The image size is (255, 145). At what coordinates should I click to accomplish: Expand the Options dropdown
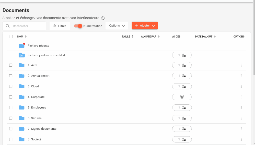[117, 26]
